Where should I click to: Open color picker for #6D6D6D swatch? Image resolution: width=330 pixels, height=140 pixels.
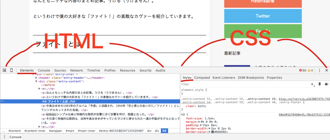tap(213, 132)
